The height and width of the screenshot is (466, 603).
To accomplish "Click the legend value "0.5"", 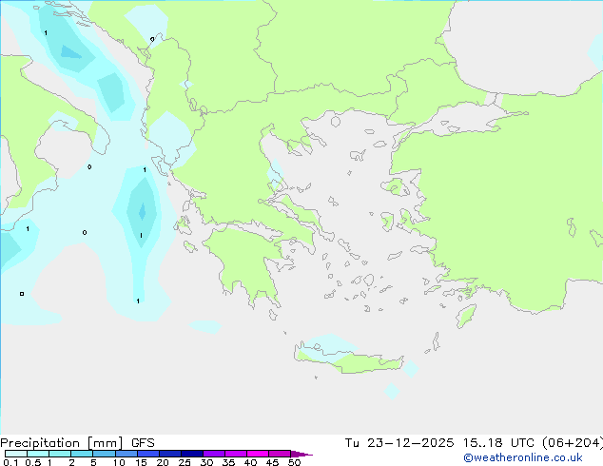I will point(32,462).
